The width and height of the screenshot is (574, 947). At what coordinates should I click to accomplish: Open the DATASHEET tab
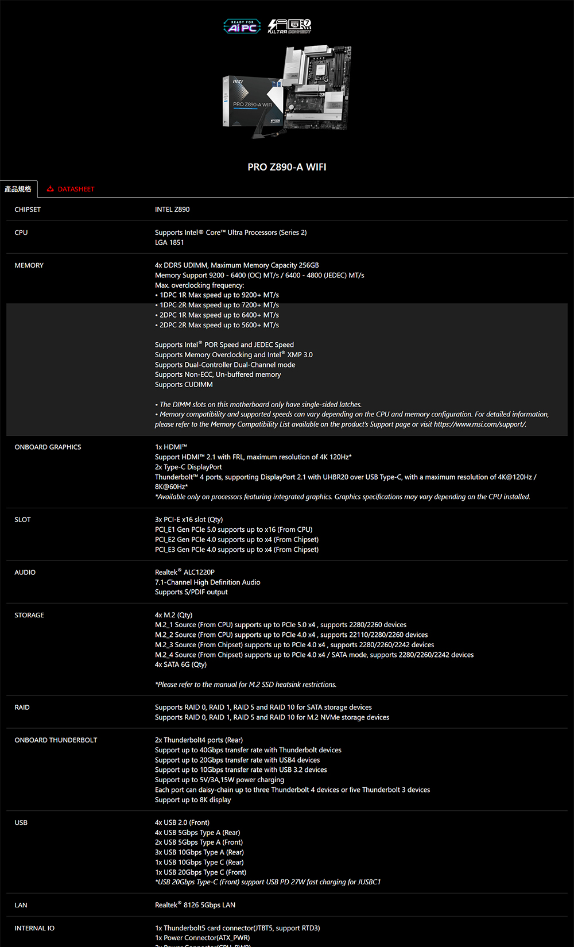71,189
